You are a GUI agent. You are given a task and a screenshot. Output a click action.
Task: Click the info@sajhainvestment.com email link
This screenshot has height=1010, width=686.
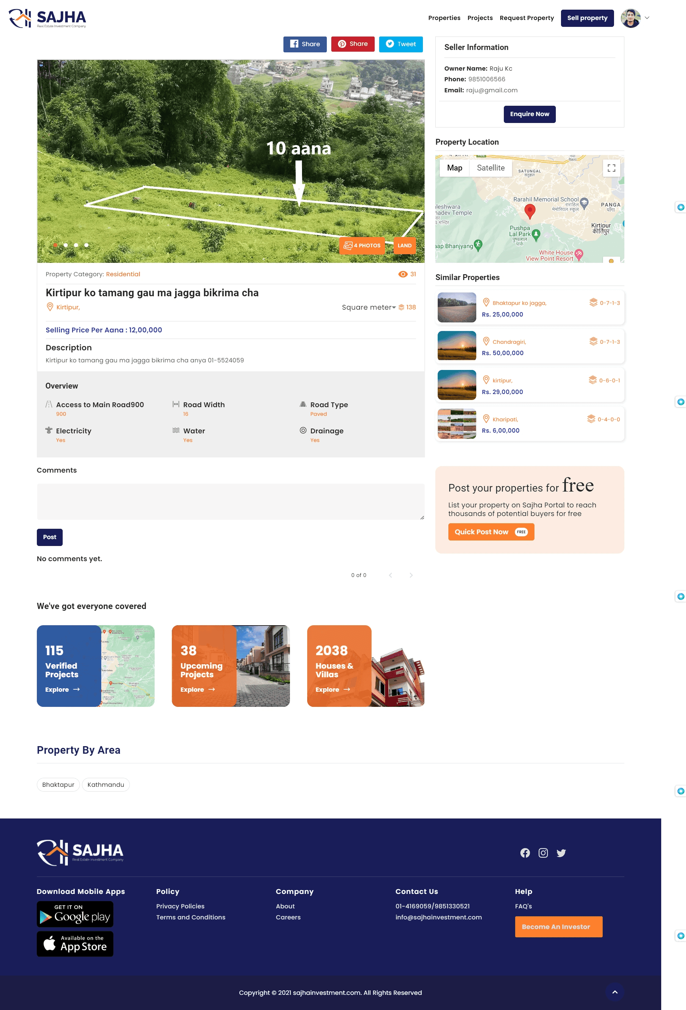[438, 917]
